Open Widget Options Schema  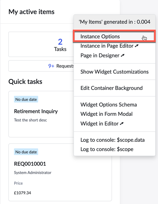tap(115, 105)
